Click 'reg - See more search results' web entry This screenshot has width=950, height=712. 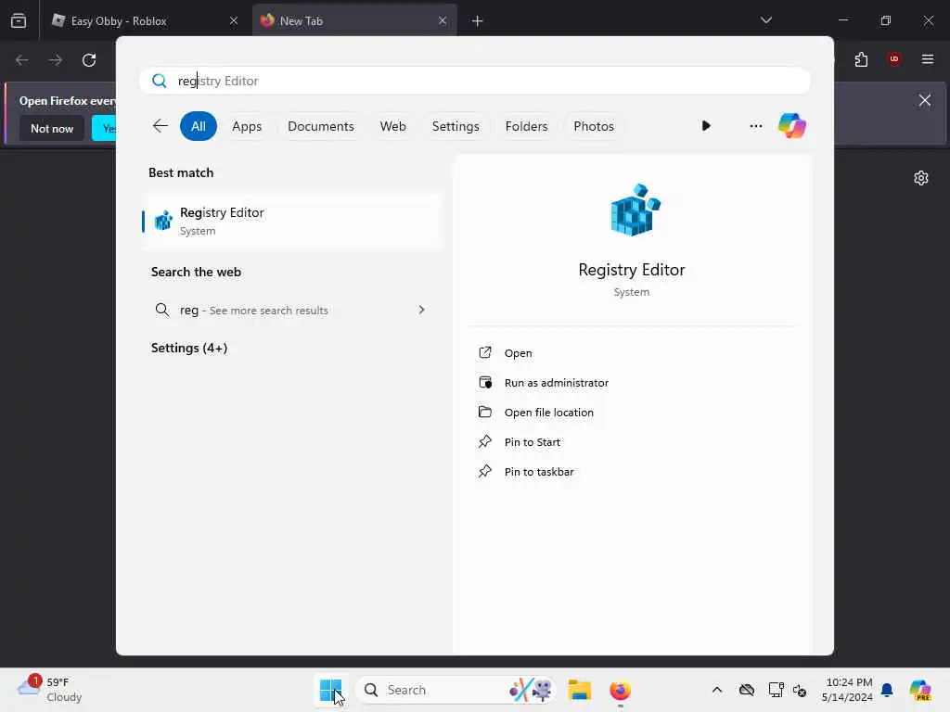coord(292,310)
